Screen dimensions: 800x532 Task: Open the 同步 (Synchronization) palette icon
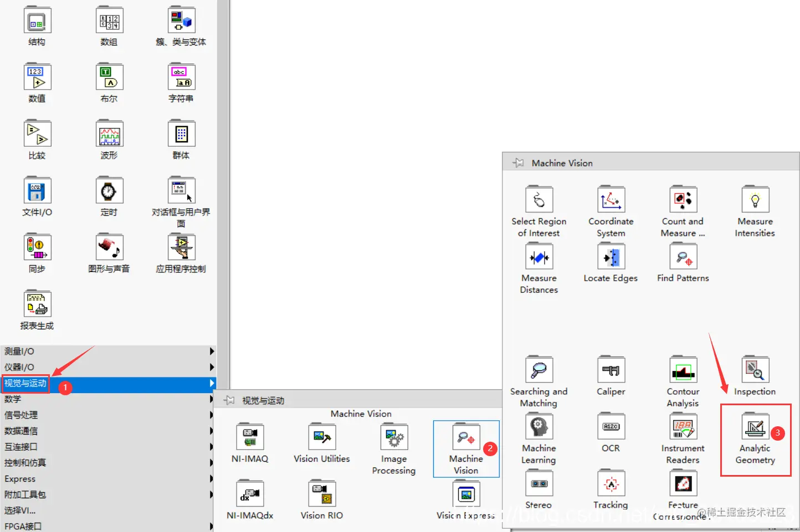click(37, 247)
